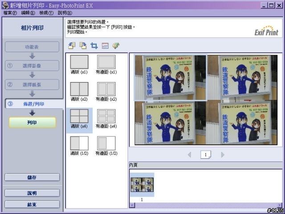
Task: Select the crop tool icon
Action: (x=94, y=45)
